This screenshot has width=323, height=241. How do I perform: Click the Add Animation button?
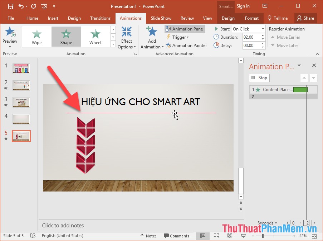coord(152,37)
